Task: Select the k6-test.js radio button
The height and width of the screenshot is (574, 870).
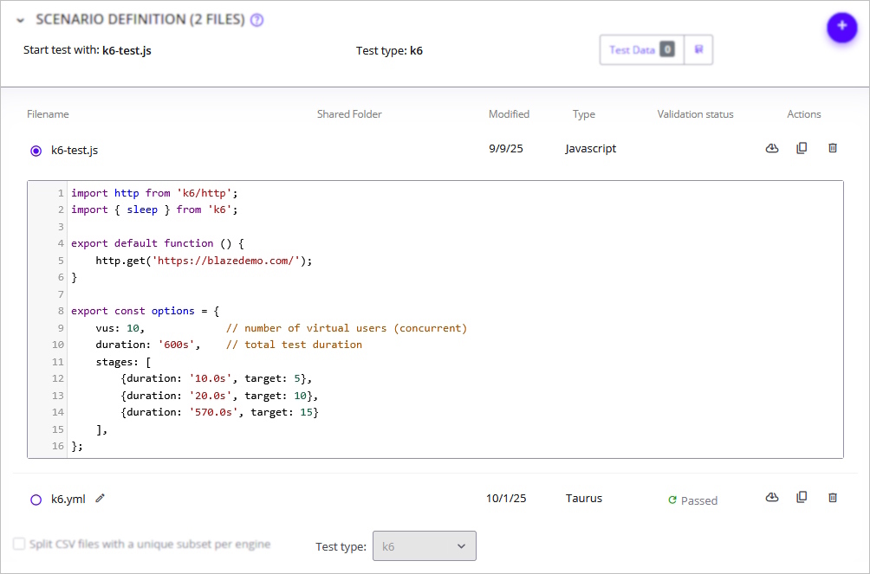Action: tap(36, 151)
